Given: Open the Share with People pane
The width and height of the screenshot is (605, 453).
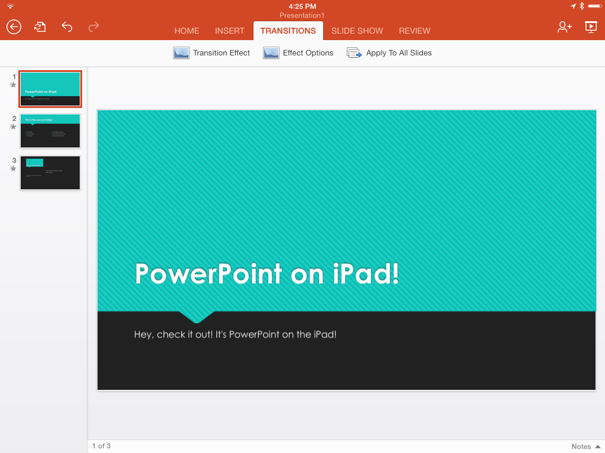Looking at the screenshot, I should tap(564, 27).
